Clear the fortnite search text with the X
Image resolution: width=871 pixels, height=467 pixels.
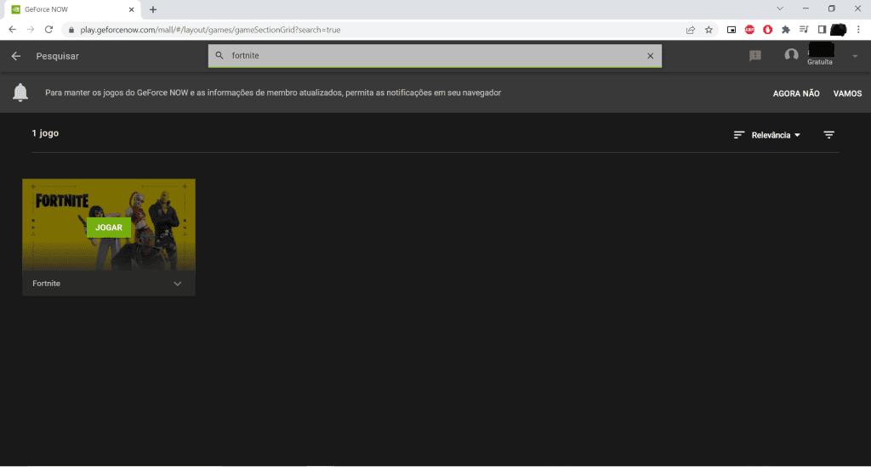click(650, 56)
